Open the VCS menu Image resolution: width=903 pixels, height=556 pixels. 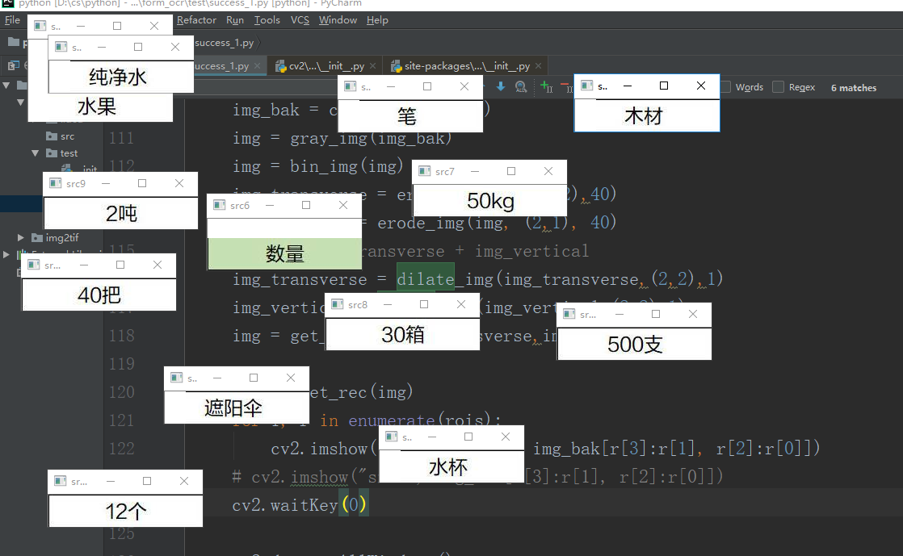[x=300, y=20]
